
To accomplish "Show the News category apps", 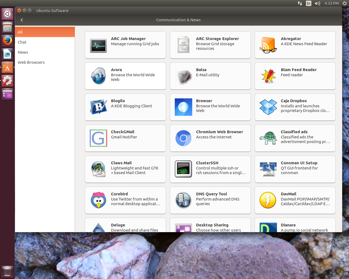I will pyautogui.click(x=45, y=52).
